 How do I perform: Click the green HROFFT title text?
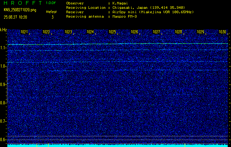[x=23, y=3]
